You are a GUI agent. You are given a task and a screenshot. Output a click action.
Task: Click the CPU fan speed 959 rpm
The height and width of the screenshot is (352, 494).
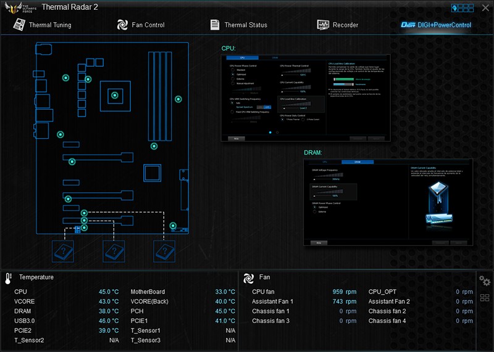(x=345, y=292)
